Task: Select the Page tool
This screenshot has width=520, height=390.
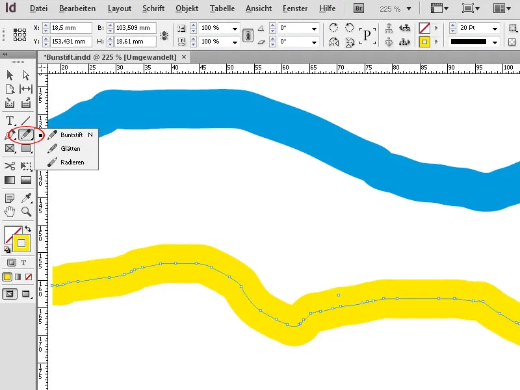Action: 10,89
